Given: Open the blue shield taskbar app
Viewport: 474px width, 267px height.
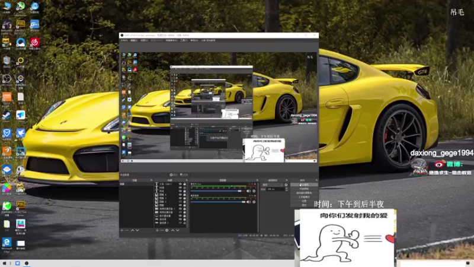Looking at the screenshot, I should point(18,263).
